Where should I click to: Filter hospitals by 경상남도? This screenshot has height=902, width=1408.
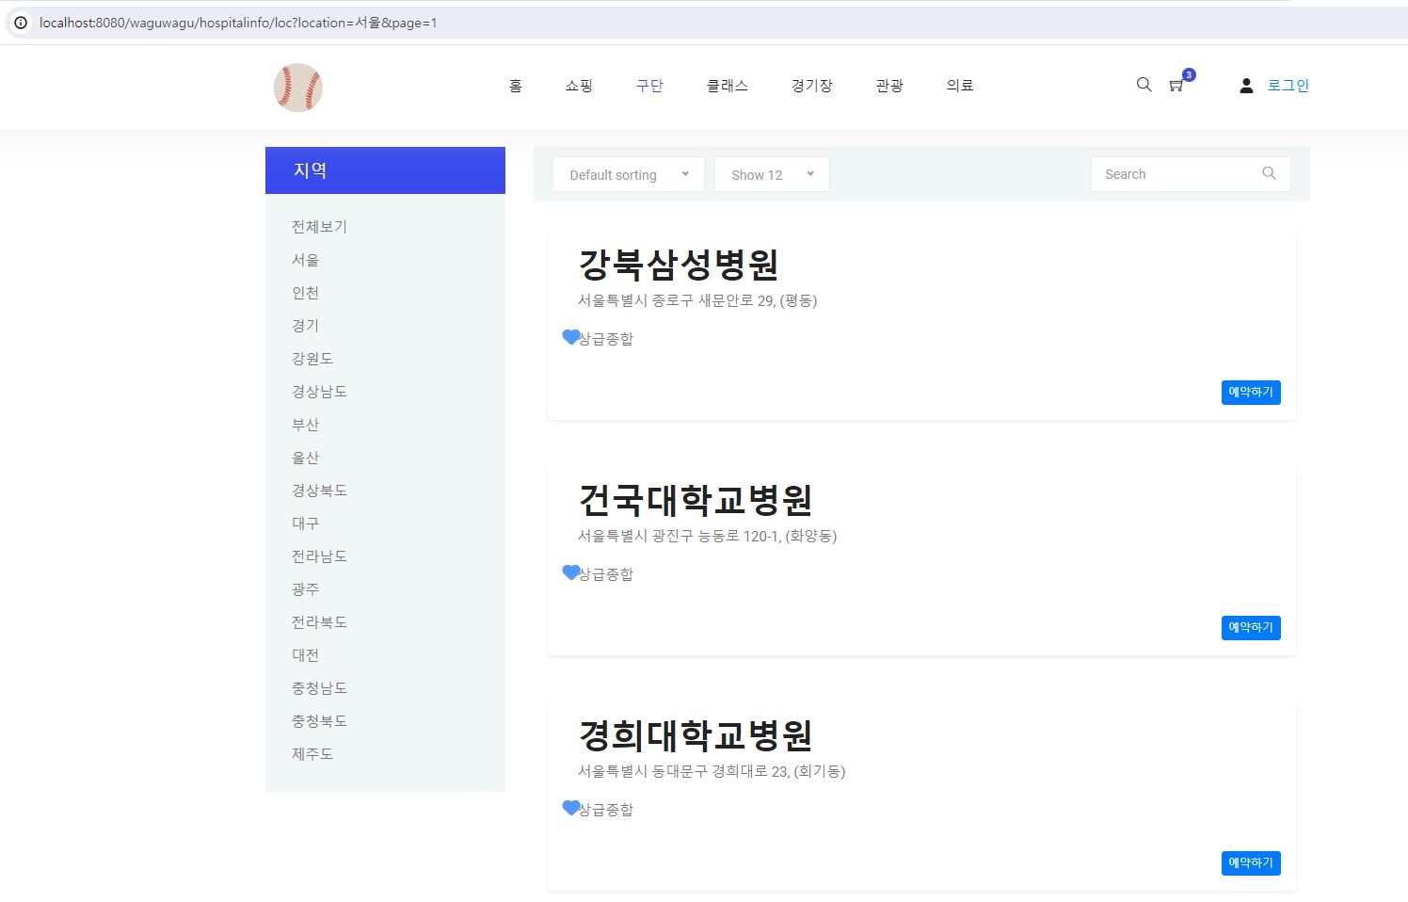(x=319, y=392)
